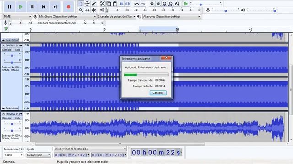Paste with the clipboard icon
Viewport: 293px width, 164px height.
point(115,4)
